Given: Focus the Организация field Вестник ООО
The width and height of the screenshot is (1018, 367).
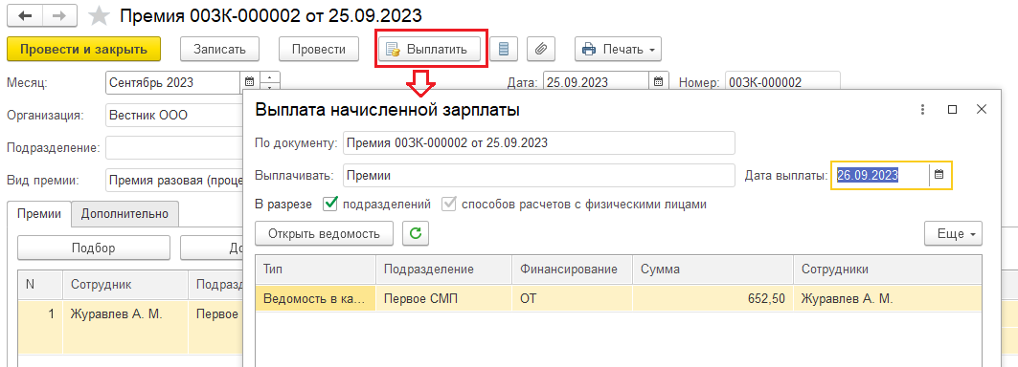Looking at the screenshot, I should click(x=174, y=116).
